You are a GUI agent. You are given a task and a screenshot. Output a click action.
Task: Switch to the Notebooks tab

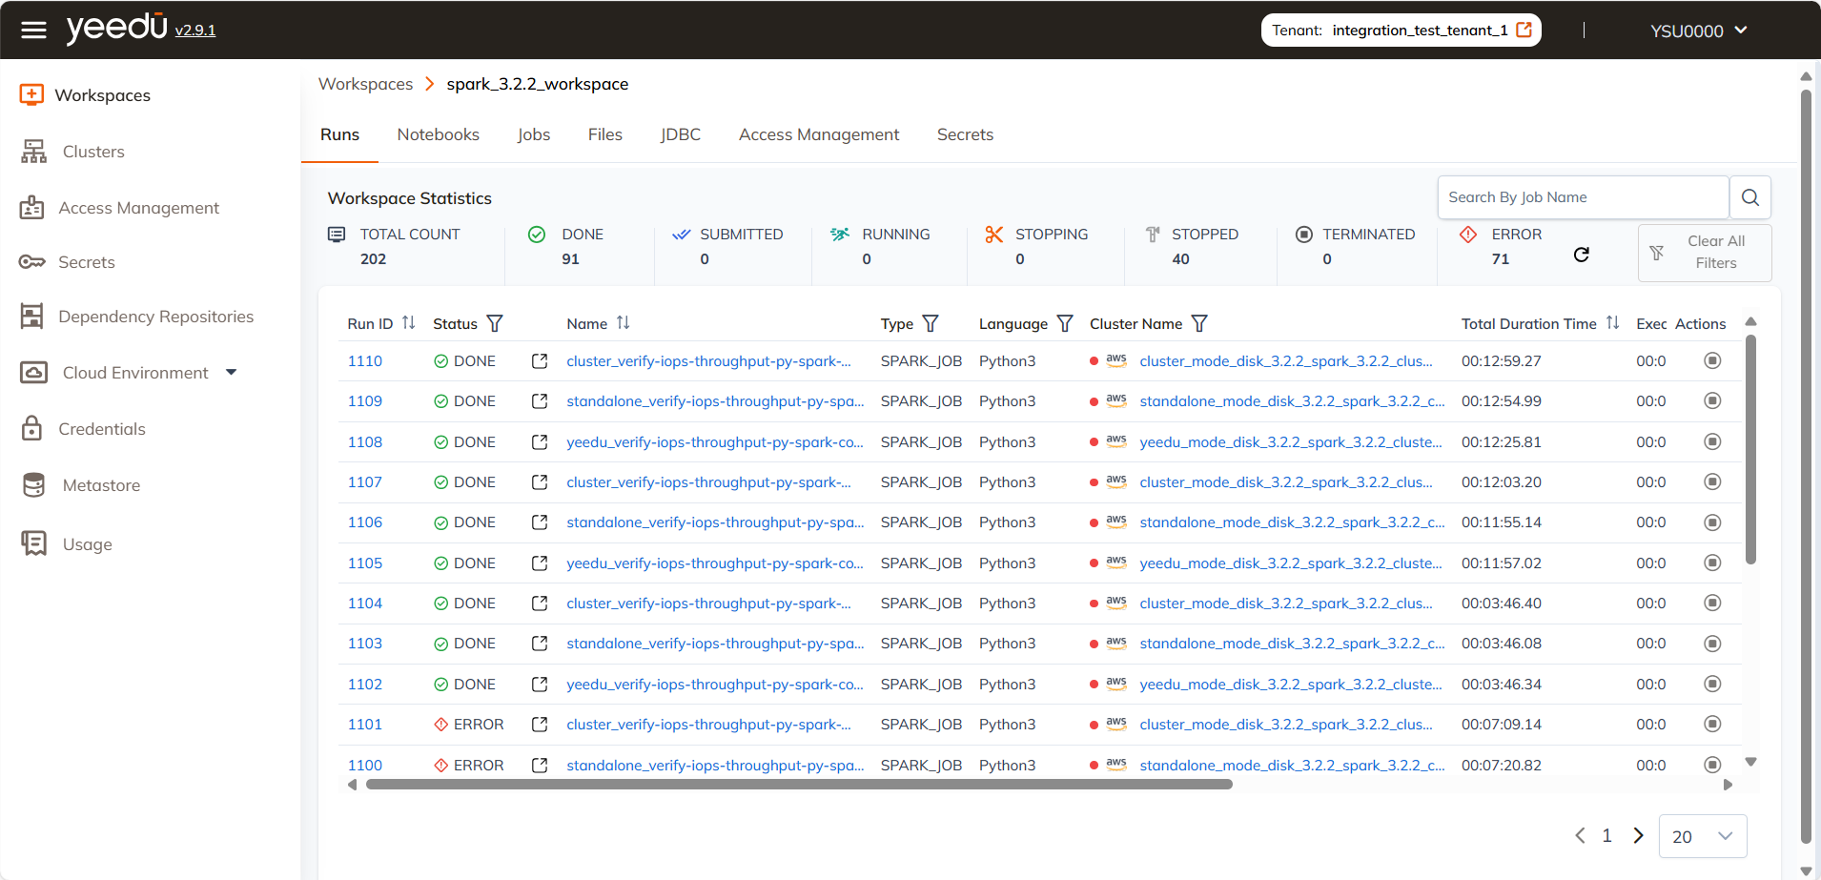point(438,134)
